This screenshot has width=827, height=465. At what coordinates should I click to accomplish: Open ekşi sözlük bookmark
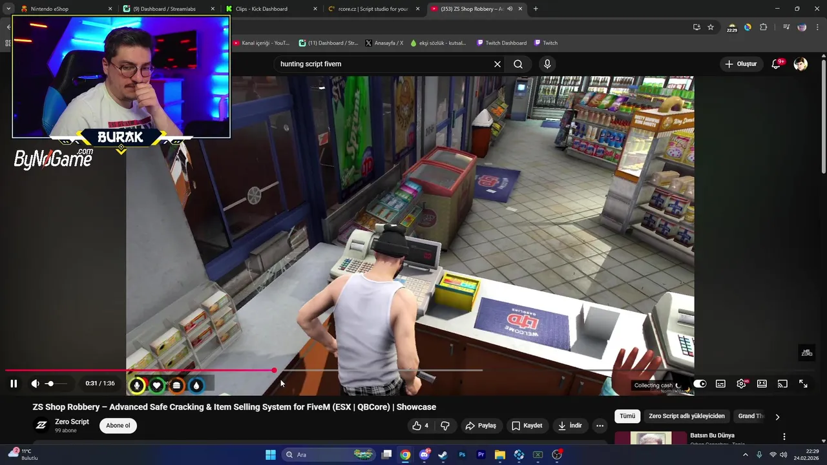click(439, 43)
